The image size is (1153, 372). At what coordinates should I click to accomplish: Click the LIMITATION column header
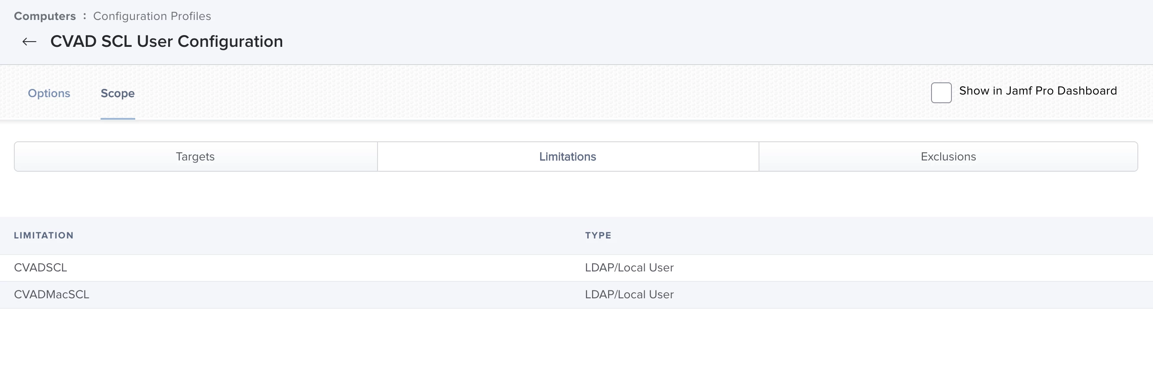(44, 235)
